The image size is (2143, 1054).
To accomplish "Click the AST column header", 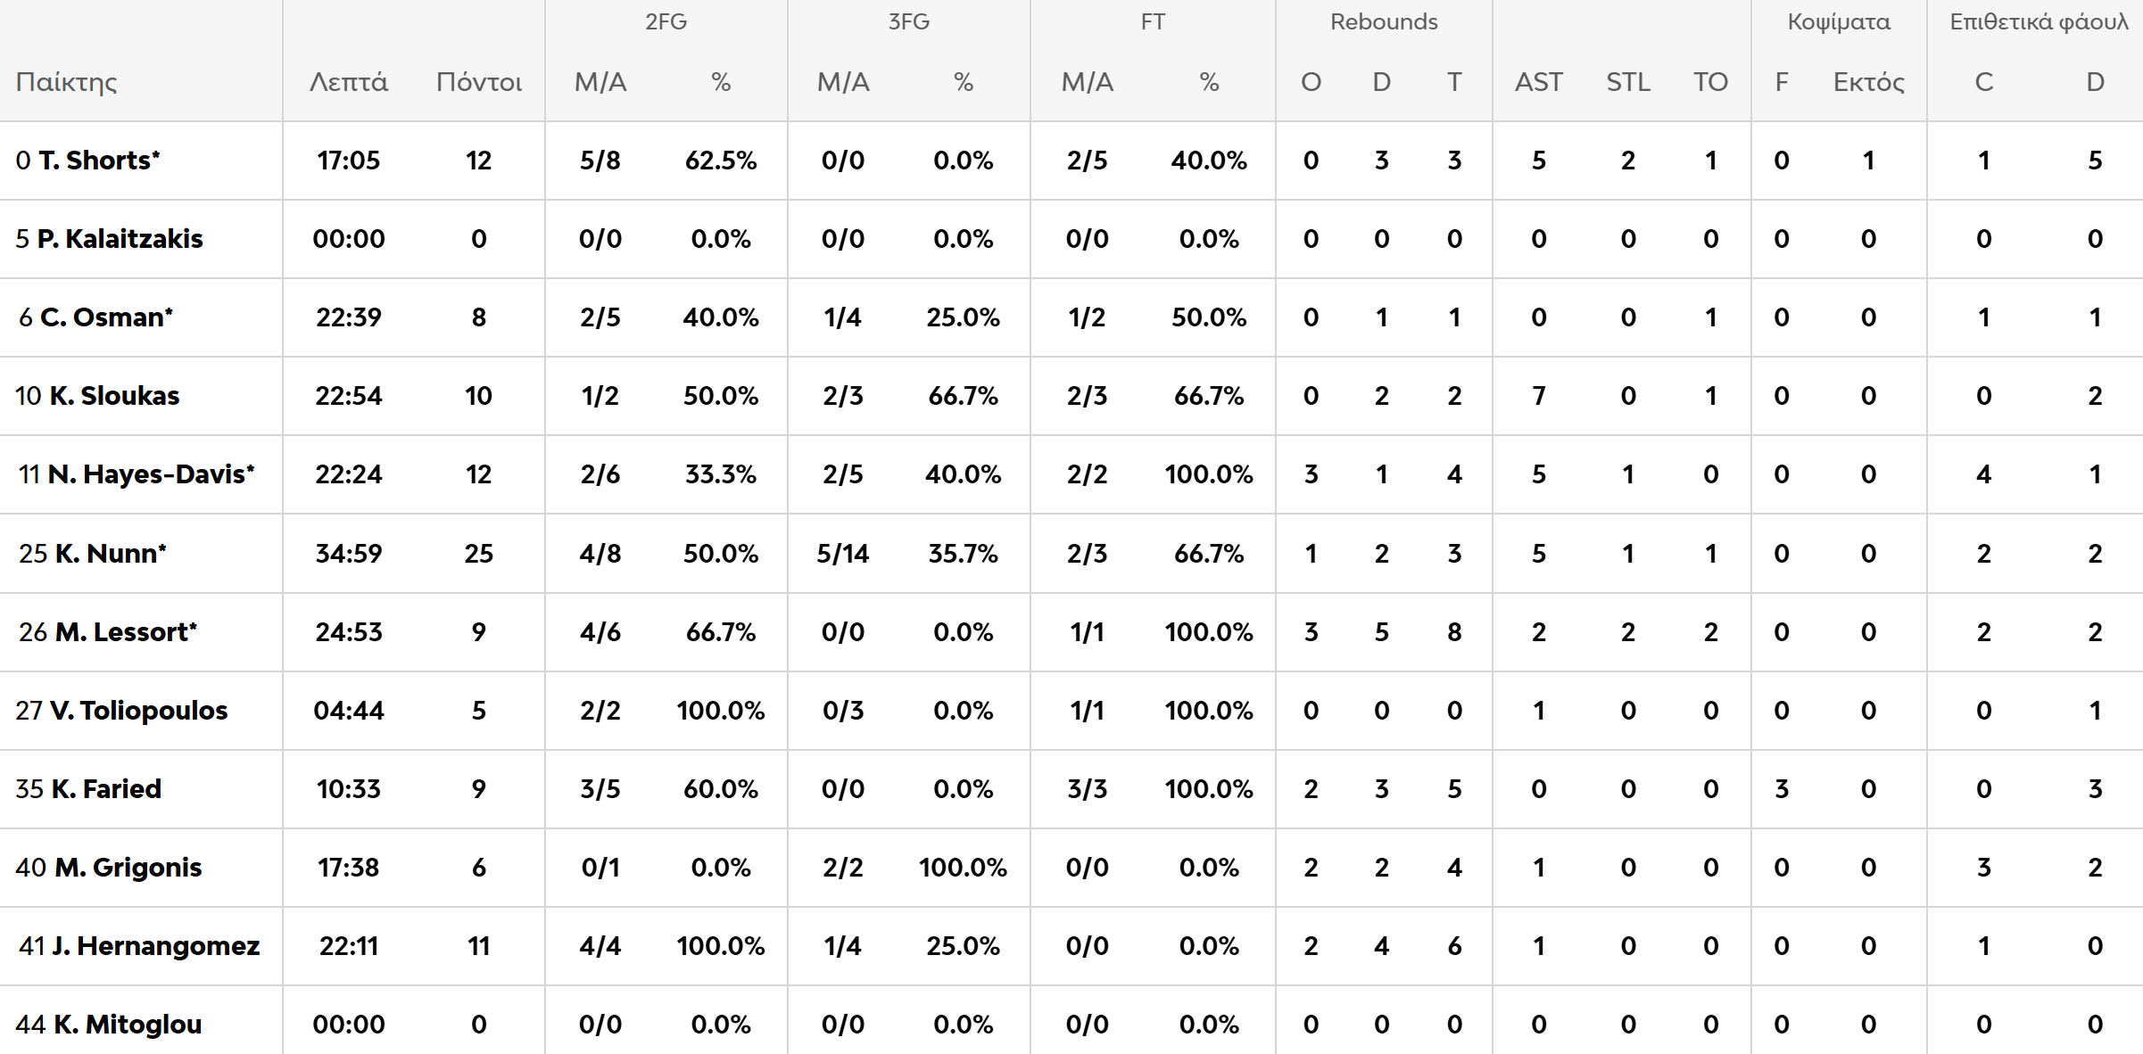I will [x=1538, y=82].
